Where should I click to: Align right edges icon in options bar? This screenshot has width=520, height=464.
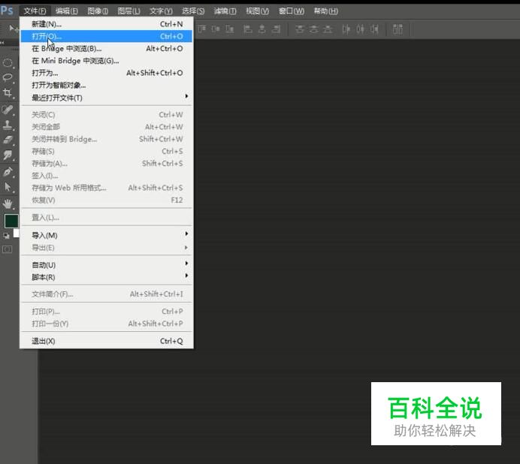pos(276,29)
